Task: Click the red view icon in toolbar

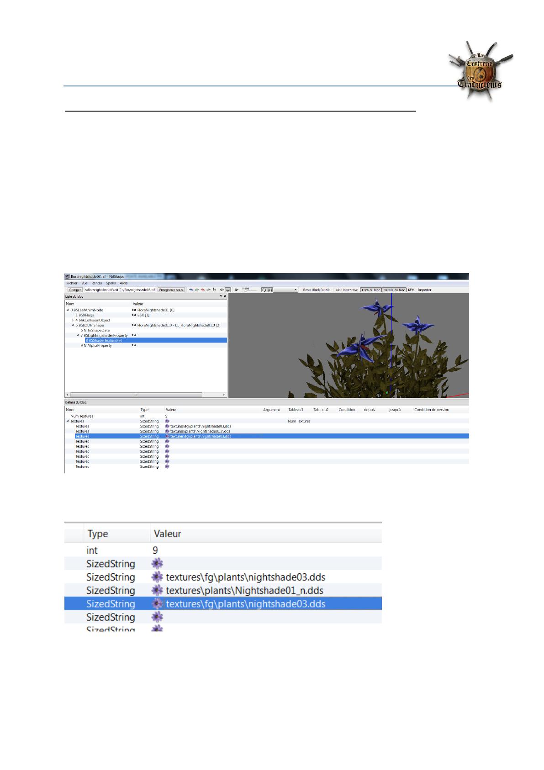Action: pyautogui.click(x=202, y=289)
